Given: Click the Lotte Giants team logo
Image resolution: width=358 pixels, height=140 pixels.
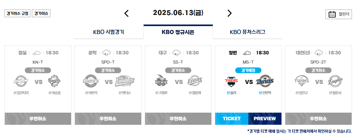Looking at the screenshot, I should [91, 81].
